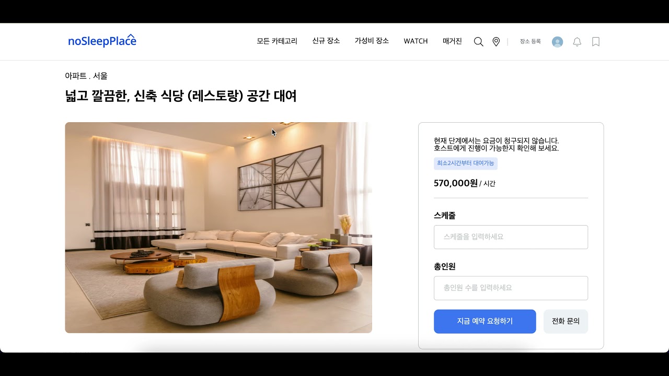Click the listing title heading
The width and height of the screenshot is (669, 376).
181,96
